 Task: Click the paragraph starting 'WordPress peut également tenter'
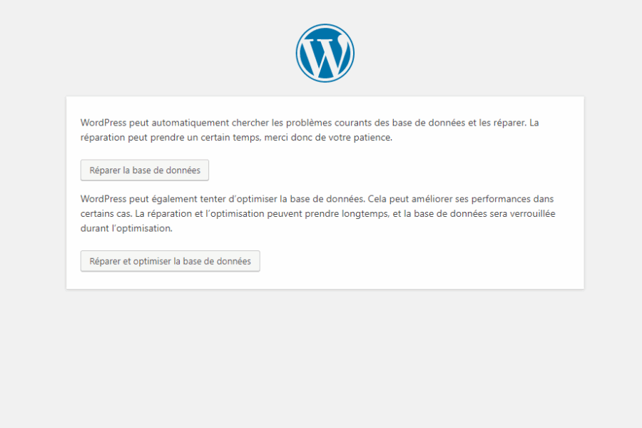tap(317, 213)
